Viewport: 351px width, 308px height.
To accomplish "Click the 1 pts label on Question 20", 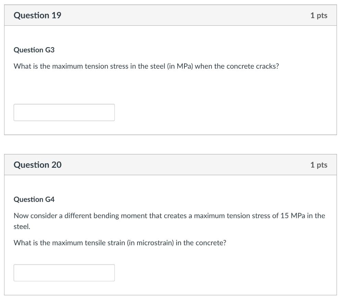I will tap(319, 165).
